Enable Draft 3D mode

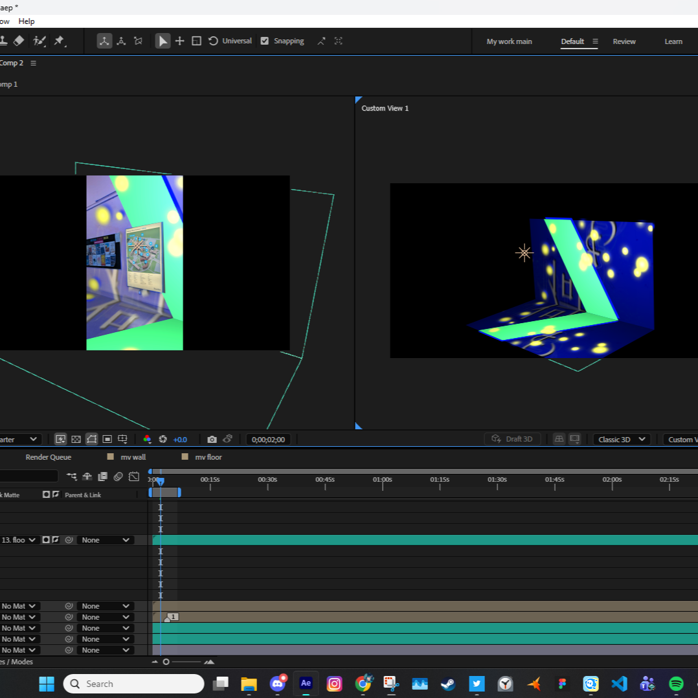(x=513, y=439)
